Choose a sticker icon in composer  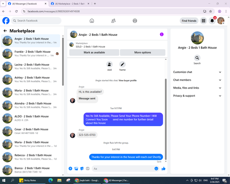pyautogui.click(x=82, y=168)
